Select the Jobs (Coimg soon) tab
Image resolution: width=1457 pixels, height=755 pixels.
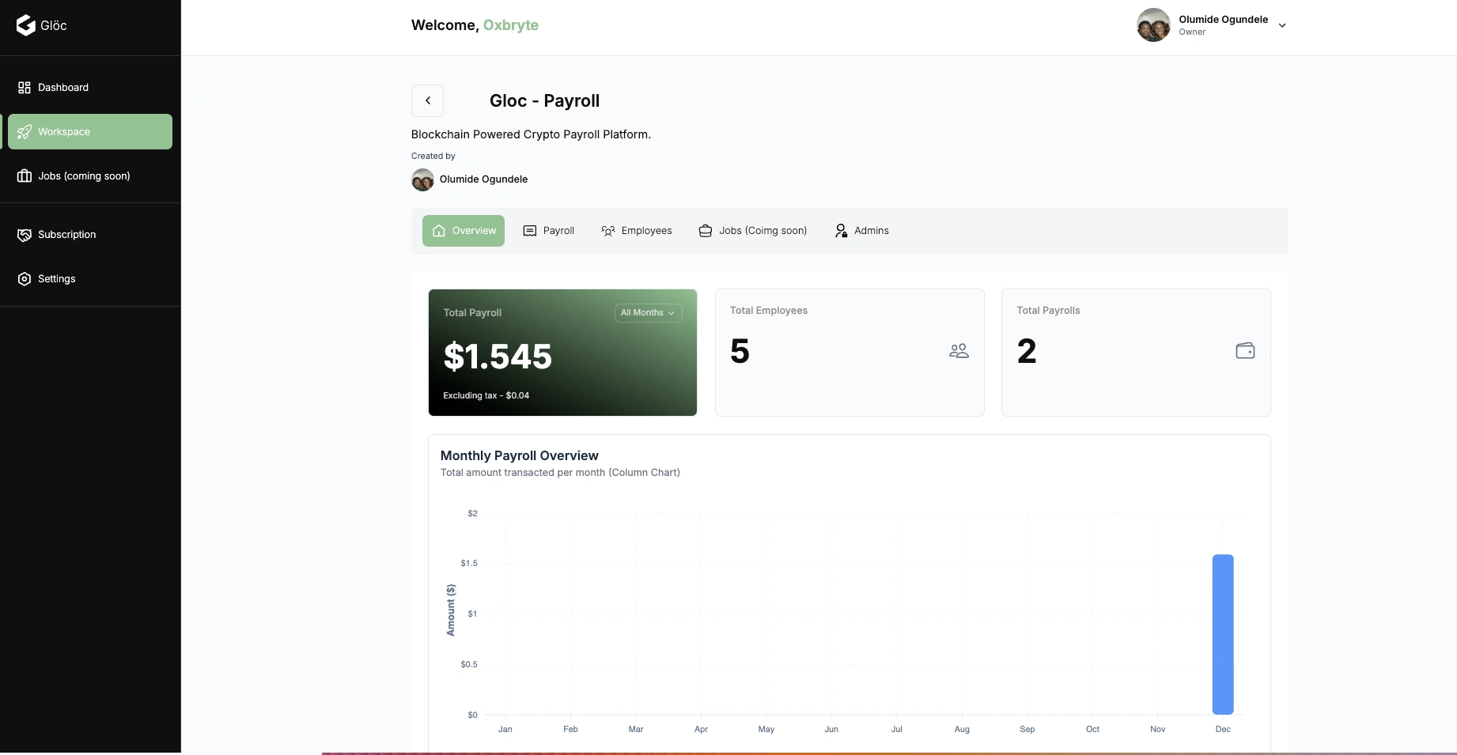753,231
